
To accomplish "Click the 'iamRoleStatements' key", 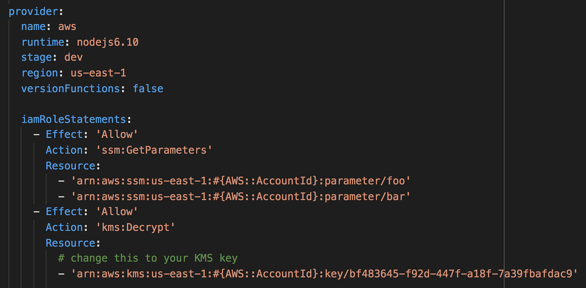I will pos(73,119).
